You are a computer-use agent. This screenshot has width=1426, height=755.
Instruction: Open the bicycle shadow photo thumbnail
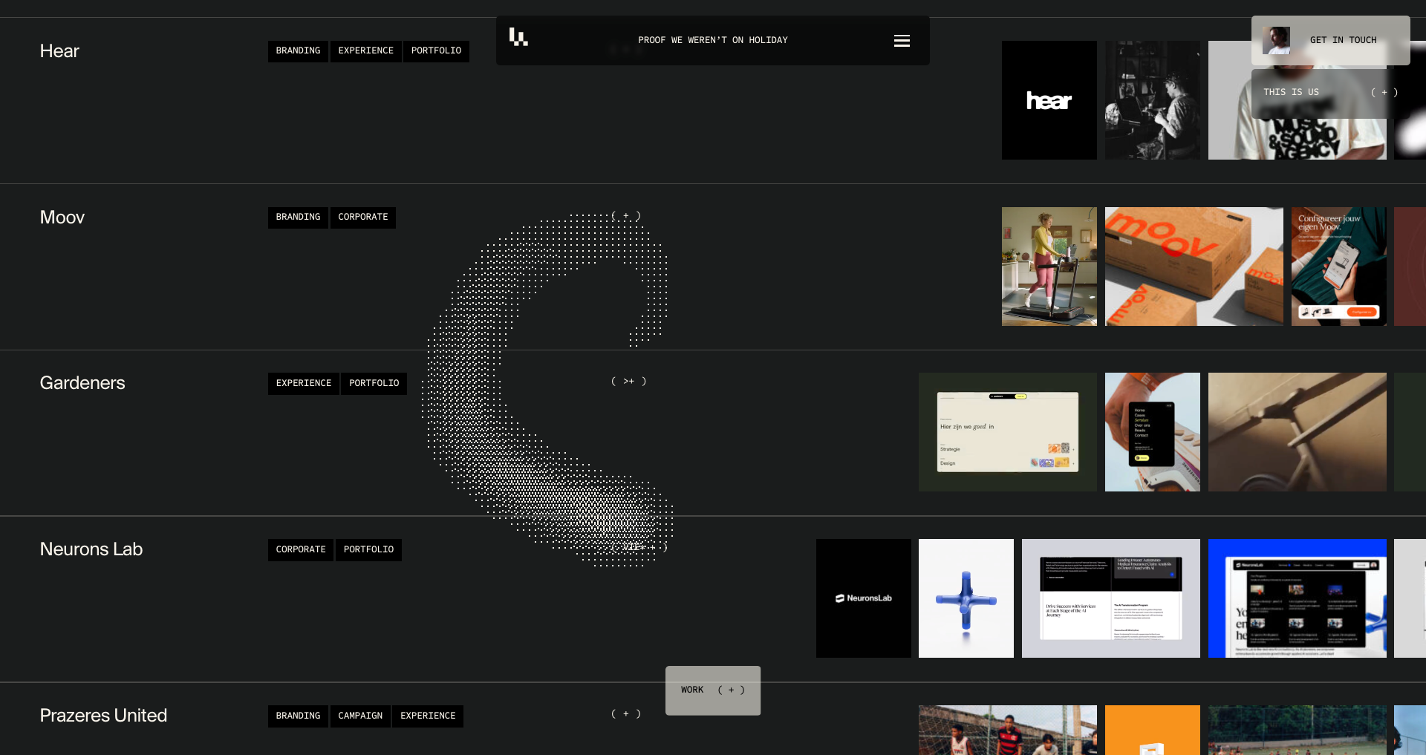[x=1298, y=432]
